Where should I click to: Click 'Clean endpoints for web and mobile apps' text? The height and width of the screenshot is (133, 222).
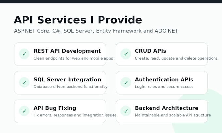73,58
